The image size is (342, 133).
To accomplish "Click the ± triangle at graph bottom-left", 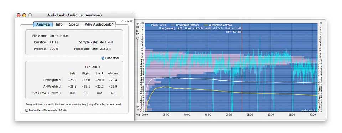I will [138, 106].
